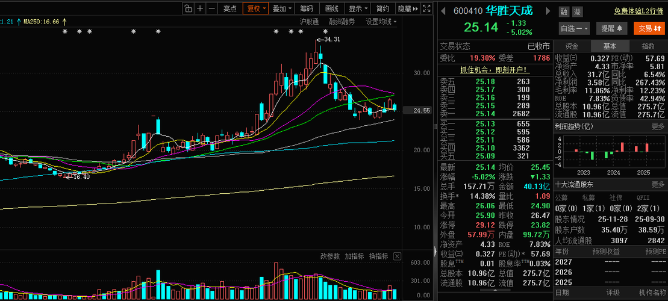Open the 自选一 watchlist dropdown
Screen dimensions: 668x301
[574, 28]
